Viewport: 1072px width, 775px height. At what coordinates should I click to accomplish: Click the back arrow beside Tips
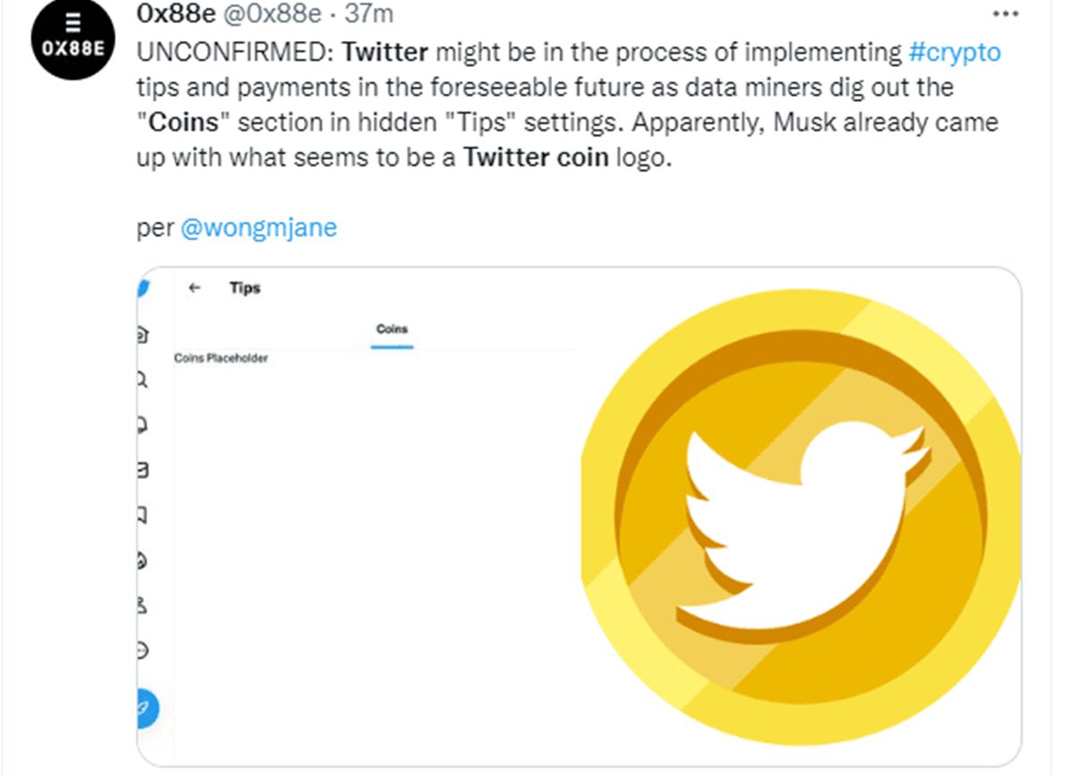[x=196, y=288]
